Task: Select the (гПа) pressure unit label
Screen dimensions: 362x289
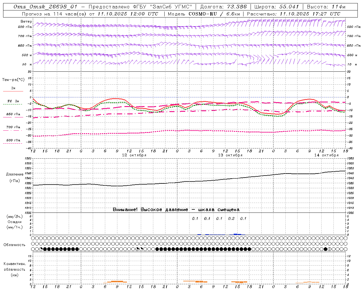Action: click(x=15, y=181)
